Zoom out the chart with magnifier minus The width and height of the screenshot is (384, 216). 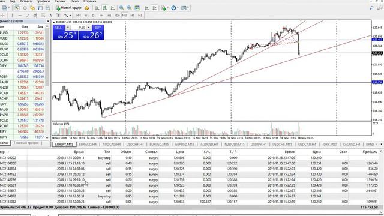point(130,8)
